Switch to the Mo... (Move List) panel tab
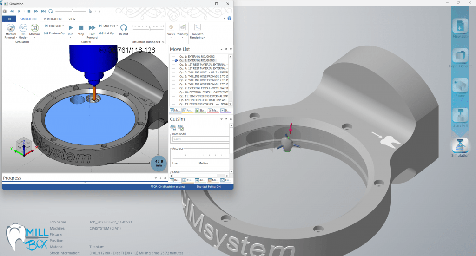The width and height of the screenshot is (476, 256). [175, 111]
